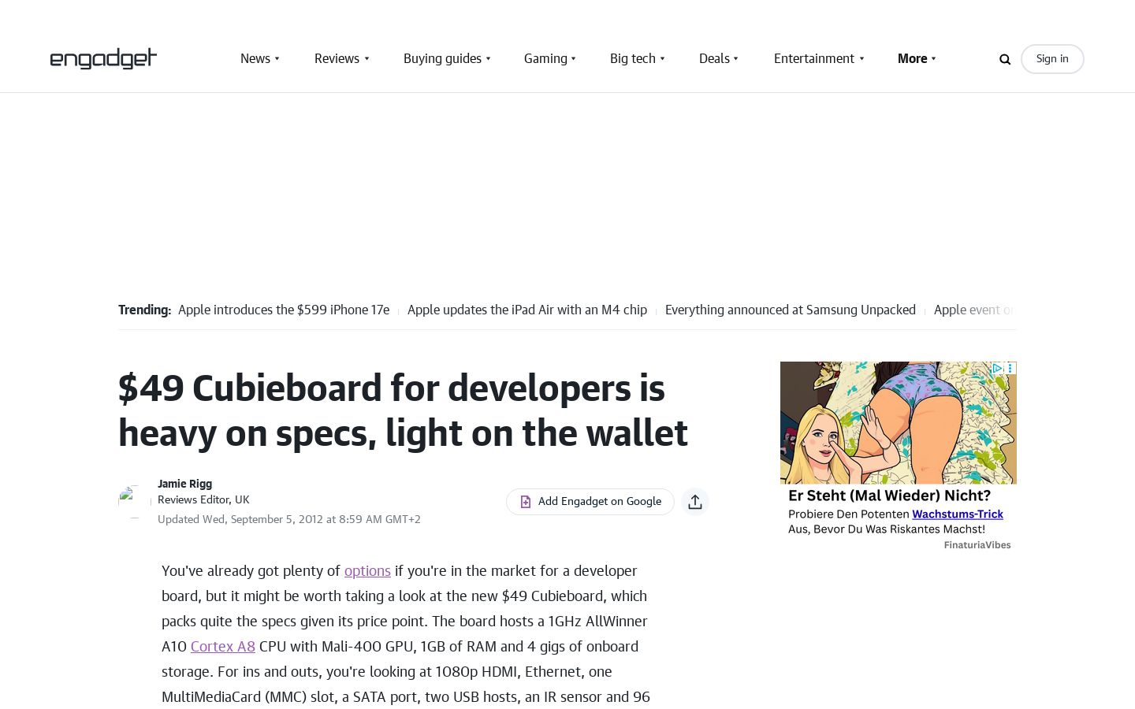Follow the 'options' link in article
The image size is (1135, 709).
367,570
